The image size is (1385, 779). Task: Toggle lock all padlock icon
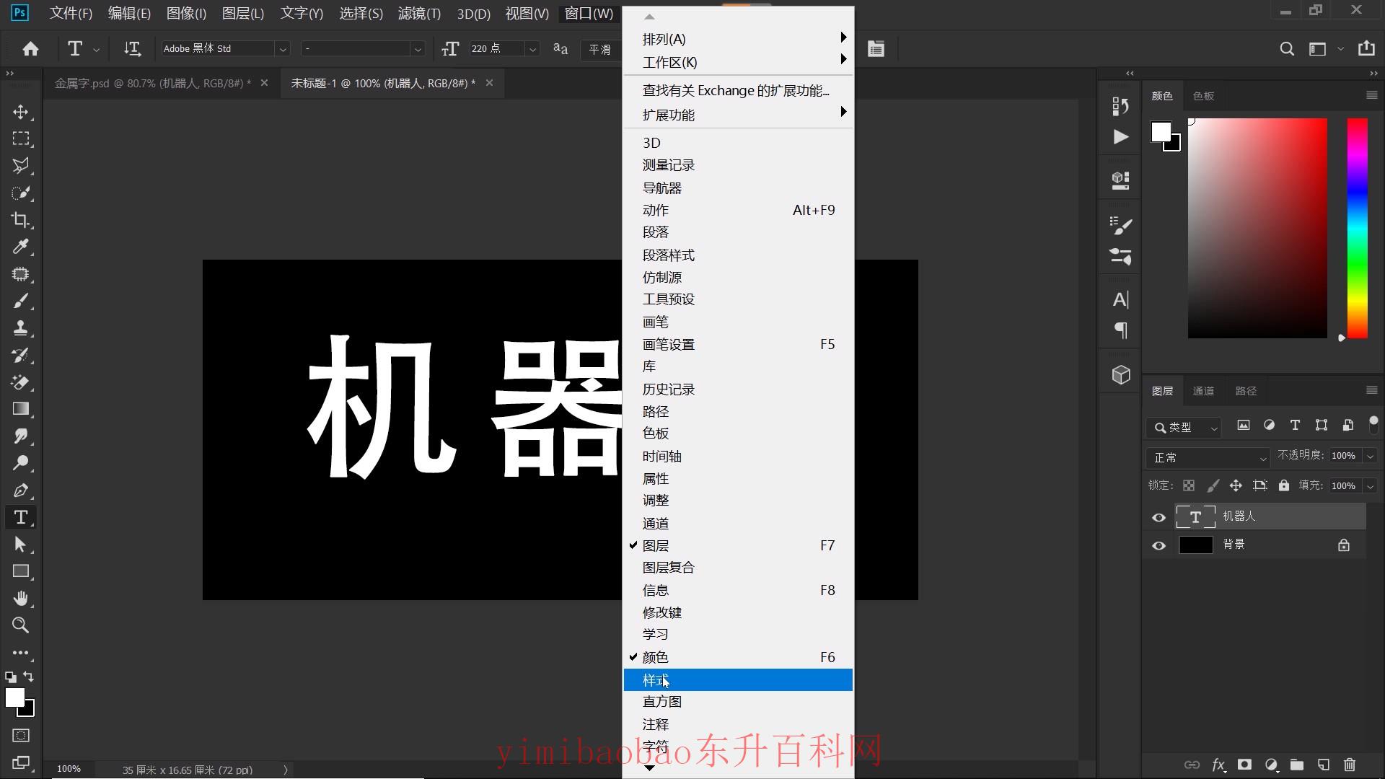[x=1283, y=485]
